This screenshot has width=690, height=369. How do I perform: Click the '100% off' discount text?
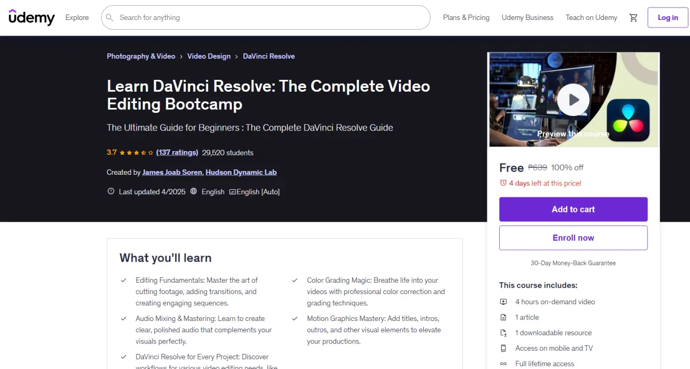567,168
